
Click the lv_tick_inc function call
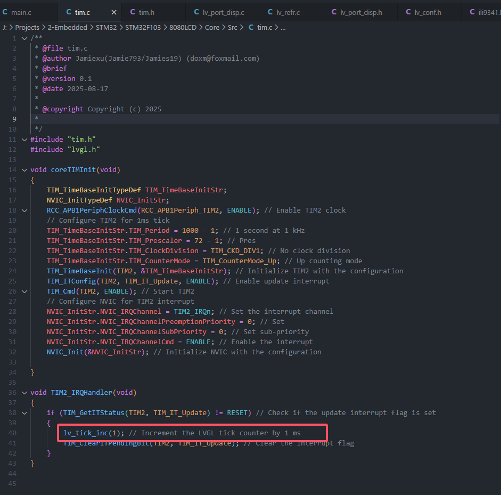click(86, 433)
